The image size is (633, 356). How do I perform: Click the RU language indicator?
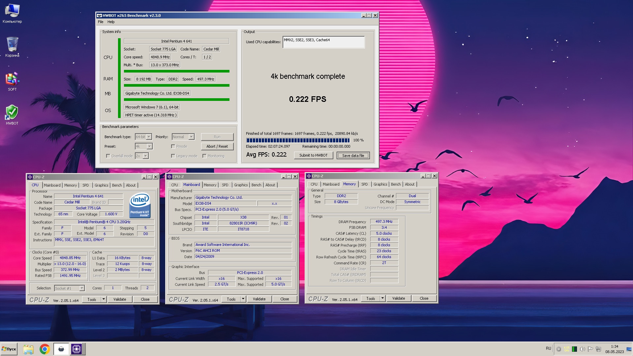(x=548, y=348)
